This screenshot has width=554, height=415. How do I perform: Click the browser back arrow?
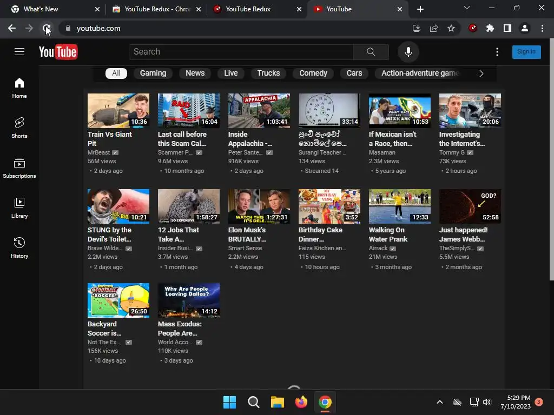pos(12,28)
